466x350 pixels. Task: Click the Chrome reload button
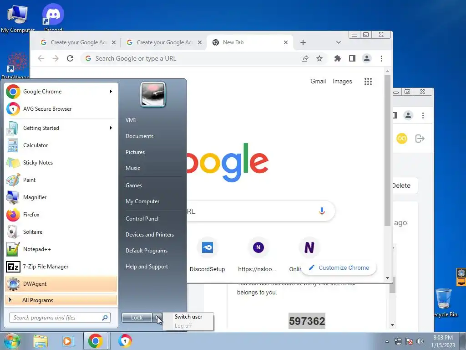point(70,58)
